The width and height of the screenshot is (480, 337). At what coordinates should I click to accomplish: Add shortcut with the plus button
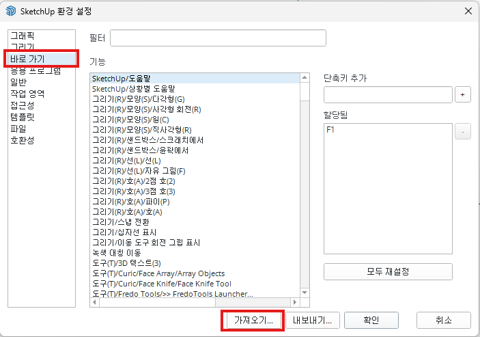(462, 94)
